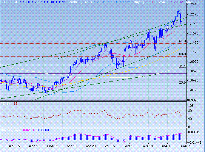Click the RSI value 58 readout
The image size is (205, 152).
click(15, 104)
